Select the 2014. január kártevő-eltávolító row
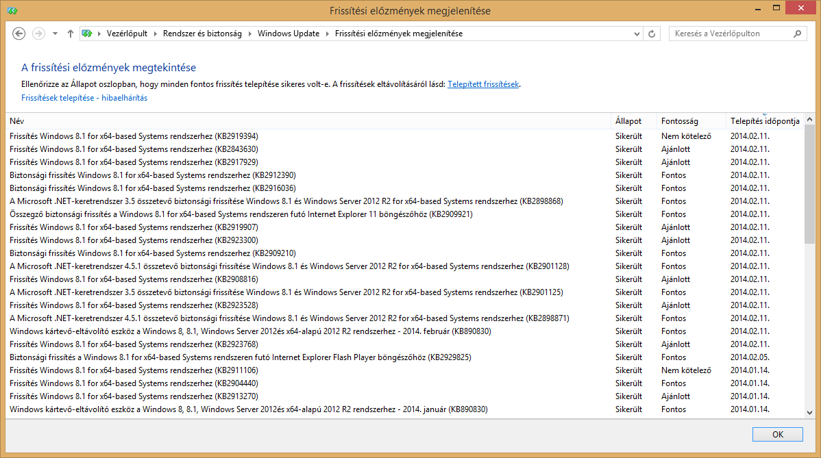Viewport: 821px width, 458px height. coord(404,409)
